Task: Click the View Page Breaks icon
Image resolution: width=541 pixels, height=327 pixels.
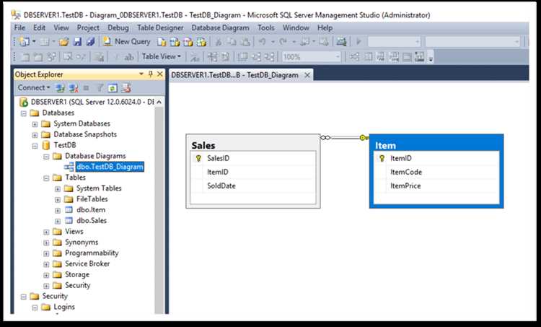Action: [212, 57]
